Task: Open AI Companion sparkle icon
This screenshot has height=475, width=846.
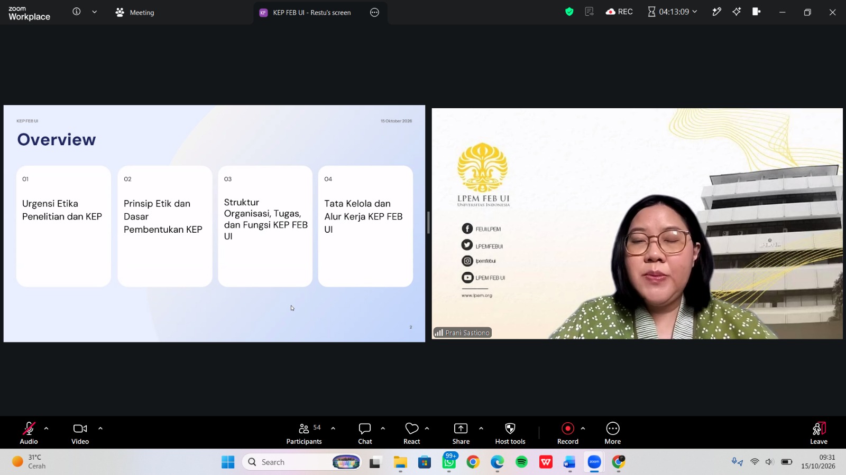Action: pos(737,12)
